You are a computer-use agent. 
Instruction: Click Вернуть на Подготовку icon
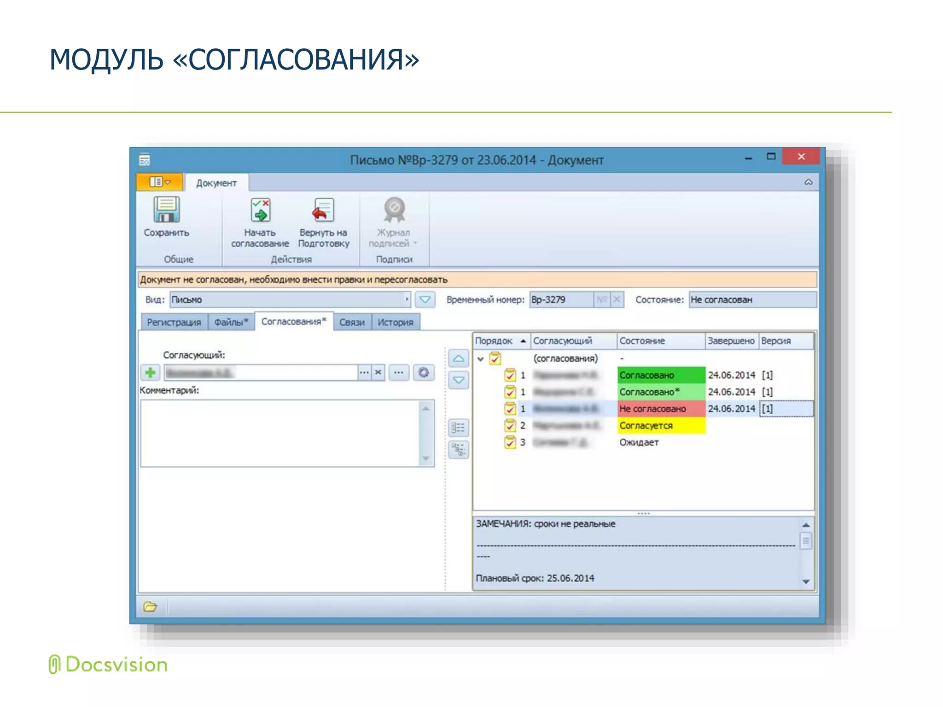(323, 210)
